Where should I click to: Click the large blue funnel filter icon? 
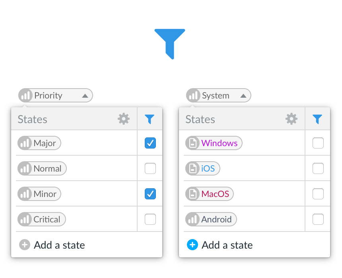click(170, 44)
